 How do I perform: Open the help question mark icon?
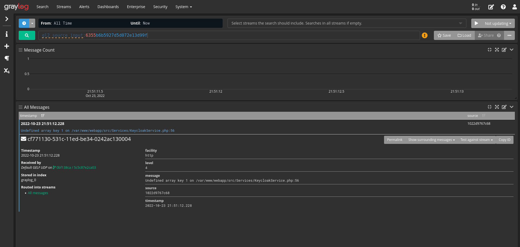click(503, 7)
